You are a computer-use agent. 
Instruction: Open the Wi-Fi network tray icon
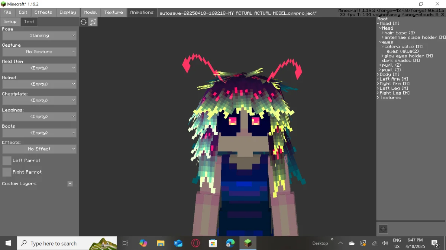pyautogui.click(x=374, y=243)
